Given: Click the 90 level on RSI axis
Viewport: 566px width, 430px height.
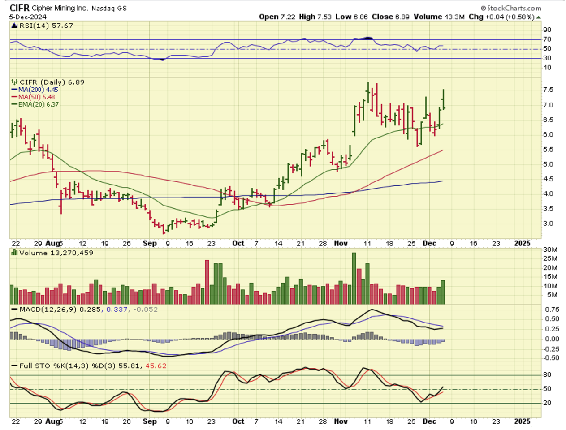Looking at the screenshot, I should 547,30.
